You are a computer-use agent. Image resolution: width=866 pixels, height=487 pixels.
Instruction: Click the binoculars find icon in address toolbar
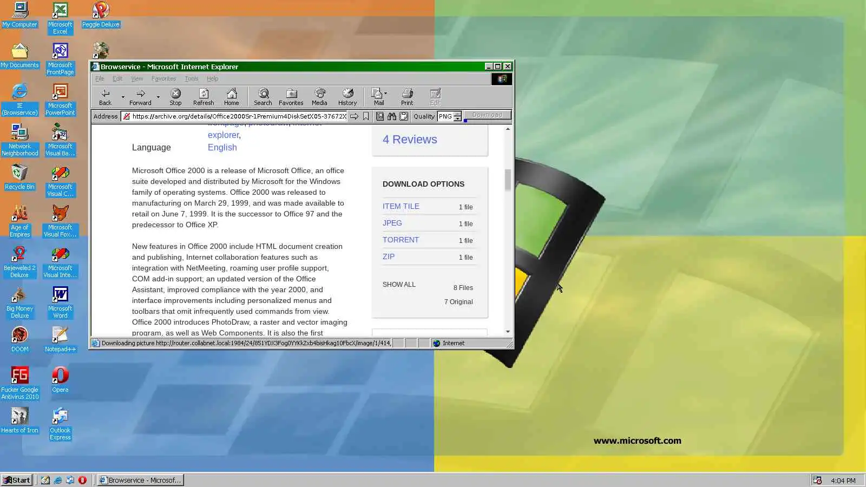pyautogui.click(x=392, y=116)
